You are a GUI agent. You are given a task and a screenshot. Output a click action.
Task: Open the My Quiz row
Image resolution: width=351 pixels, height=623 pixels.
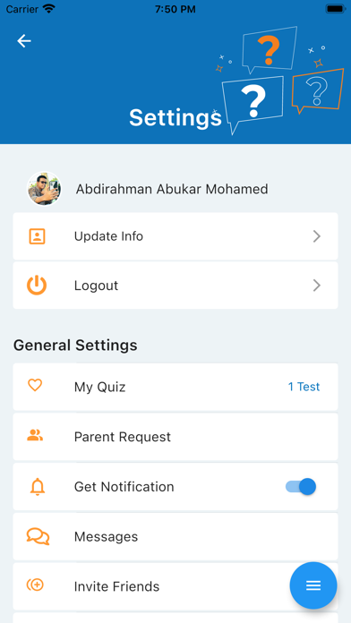coord(175,387)
